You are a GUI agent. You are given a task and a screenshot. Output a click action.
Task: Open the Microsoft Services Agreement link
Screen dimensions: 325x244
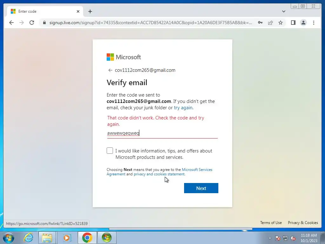point(159,172)
